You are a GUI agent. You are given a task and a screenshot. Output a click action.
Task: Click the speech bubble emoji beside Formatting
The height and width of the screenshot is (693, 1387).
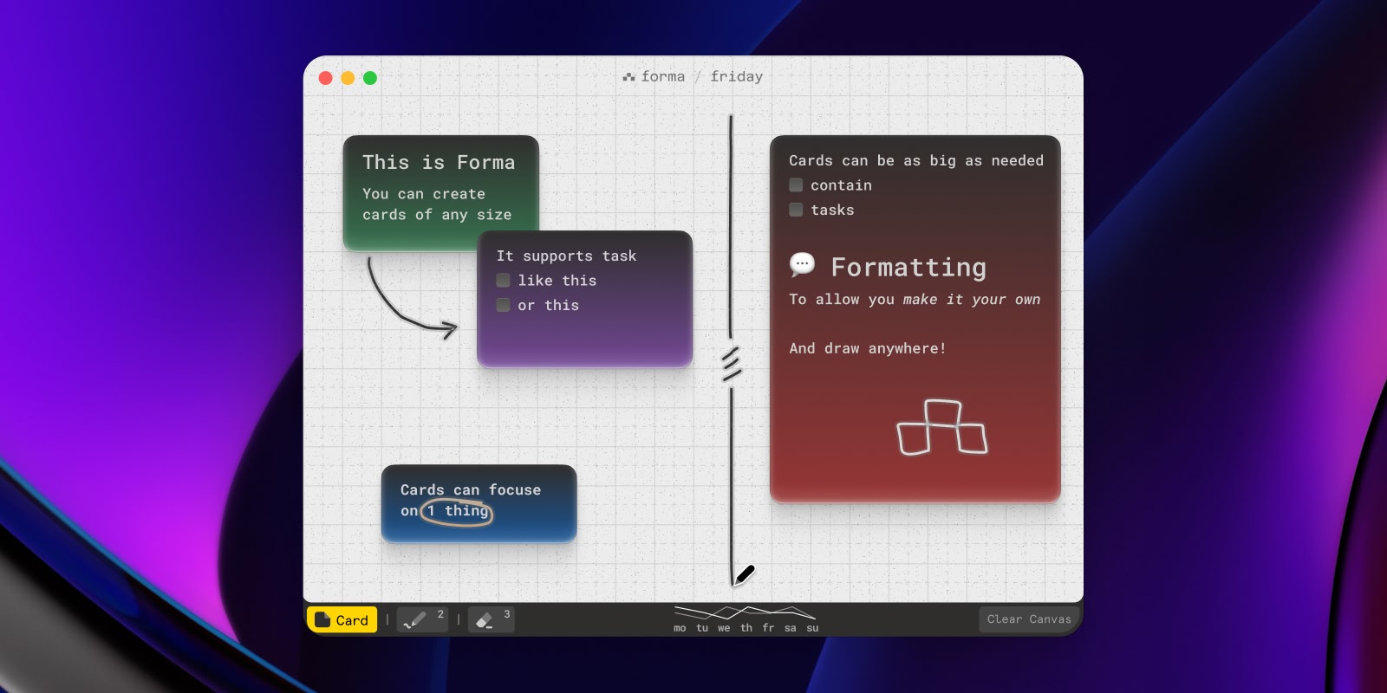tap(803, 265)
